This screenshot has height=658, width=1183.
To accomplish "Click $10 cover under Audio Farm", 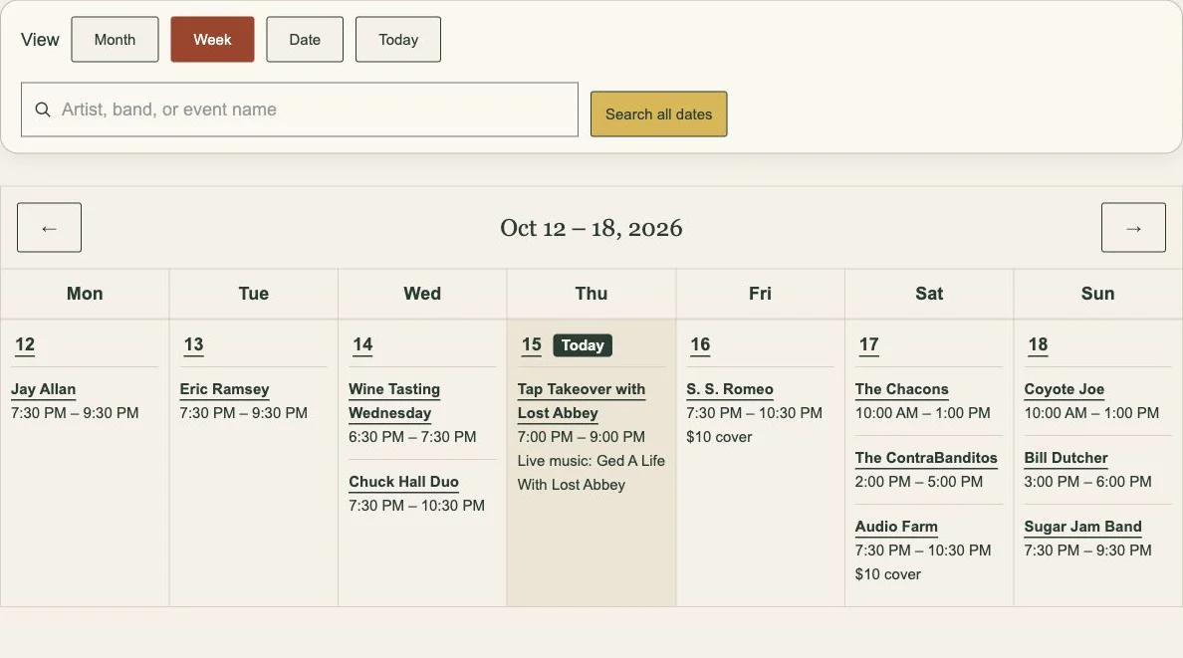I will [888, 574].
